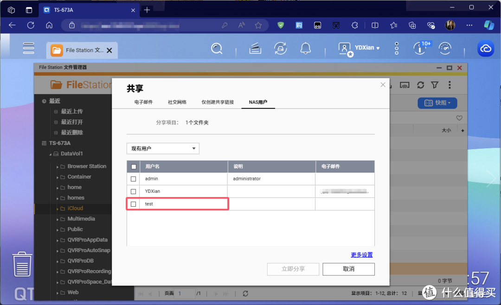Open the Recycle Bin desktop icon

point(22,264)
